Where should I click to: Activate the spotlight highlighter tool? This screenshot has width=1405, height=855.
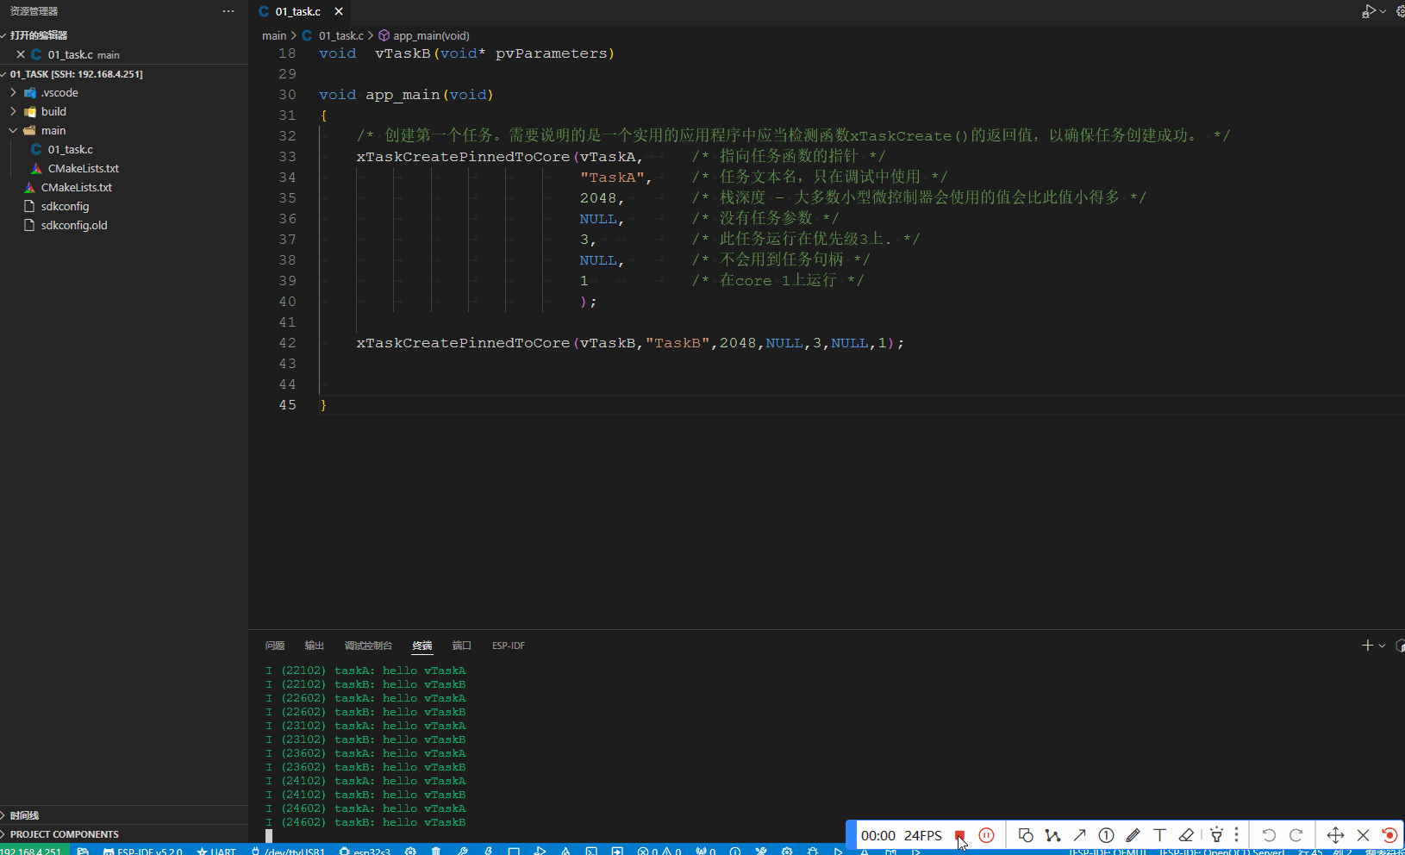coord(1216,835)
